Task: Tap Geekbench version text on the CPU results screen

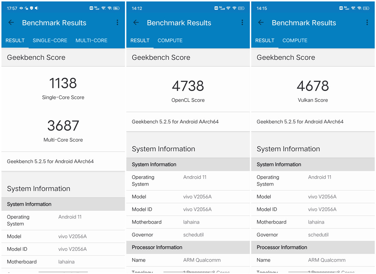Action: point(50,161)
